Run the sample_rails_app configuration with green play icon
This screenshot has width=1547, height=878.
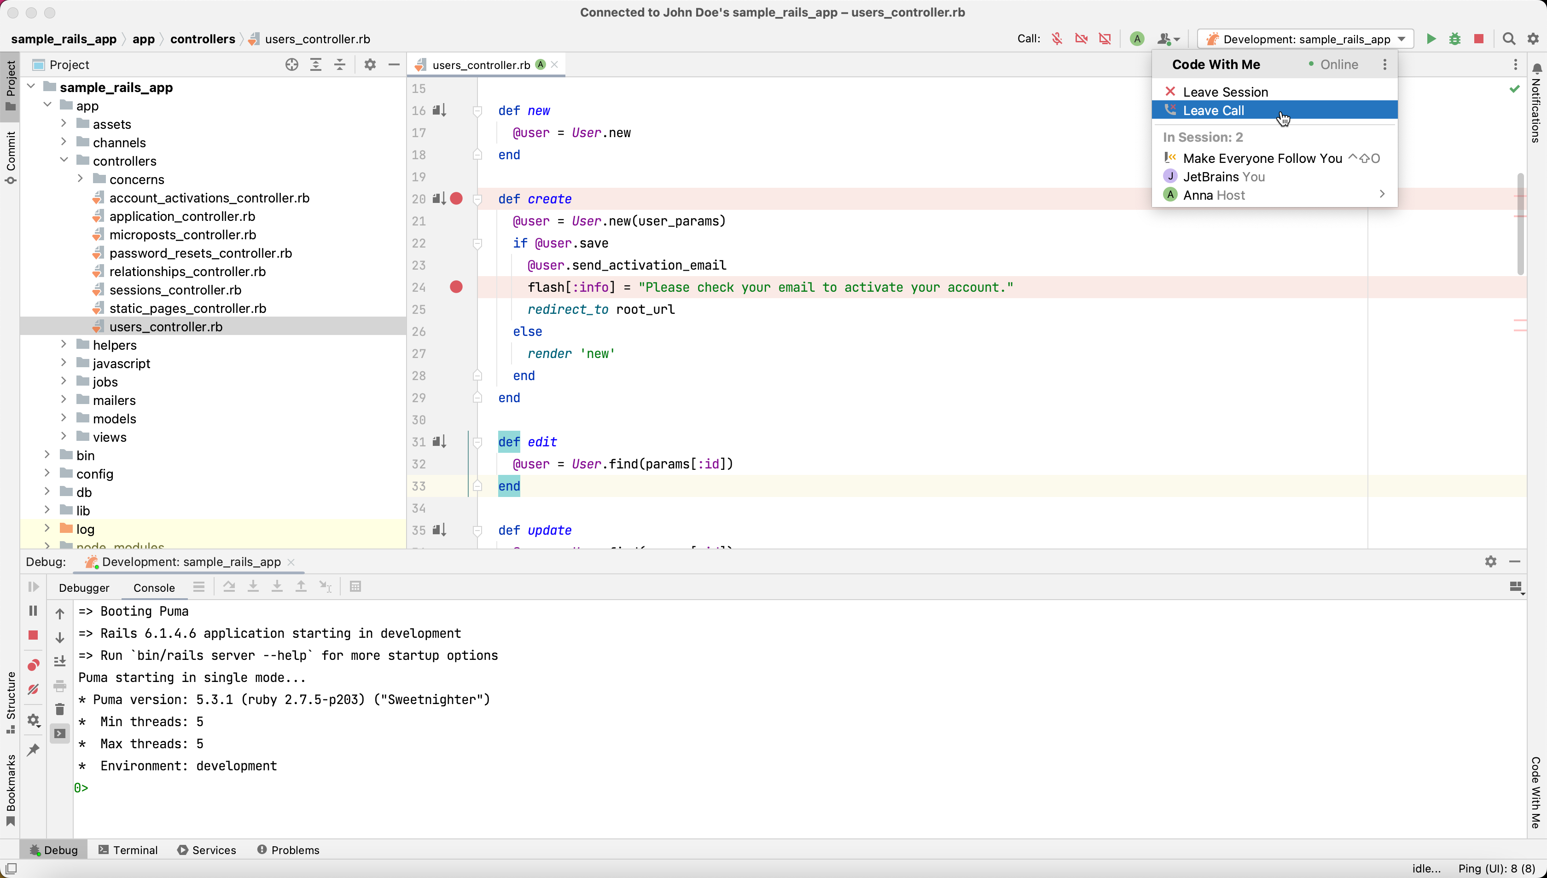click(x=1431, y=38)
